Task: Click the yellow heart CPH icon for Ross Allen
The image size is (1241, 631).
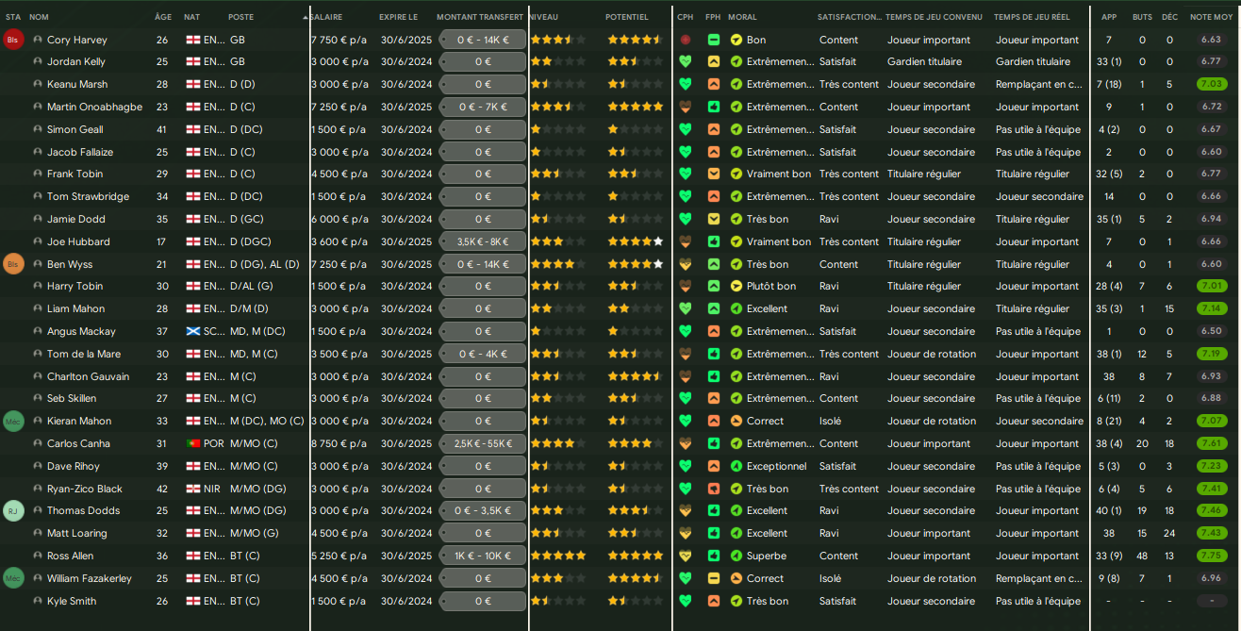Action: (686, 556)
